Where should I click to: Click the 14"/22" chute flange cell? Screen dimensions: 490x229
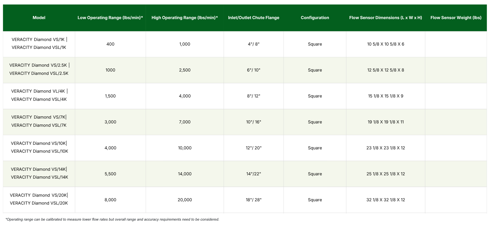pyautogui.click(x=253, y=174)
